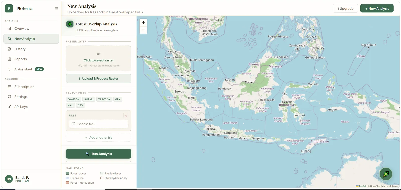Click the file icon beside Choose file

[x=74, y=124]
